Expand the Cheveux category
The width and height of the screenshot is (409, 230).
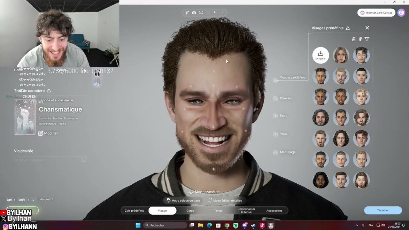(x=286, y=98)
